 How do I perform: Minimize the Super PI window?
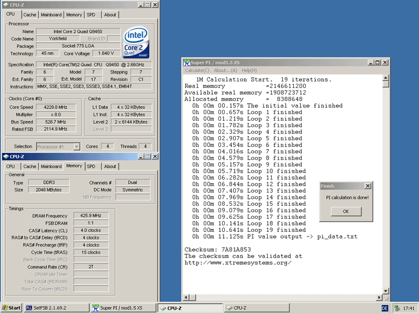coord(370,62)
